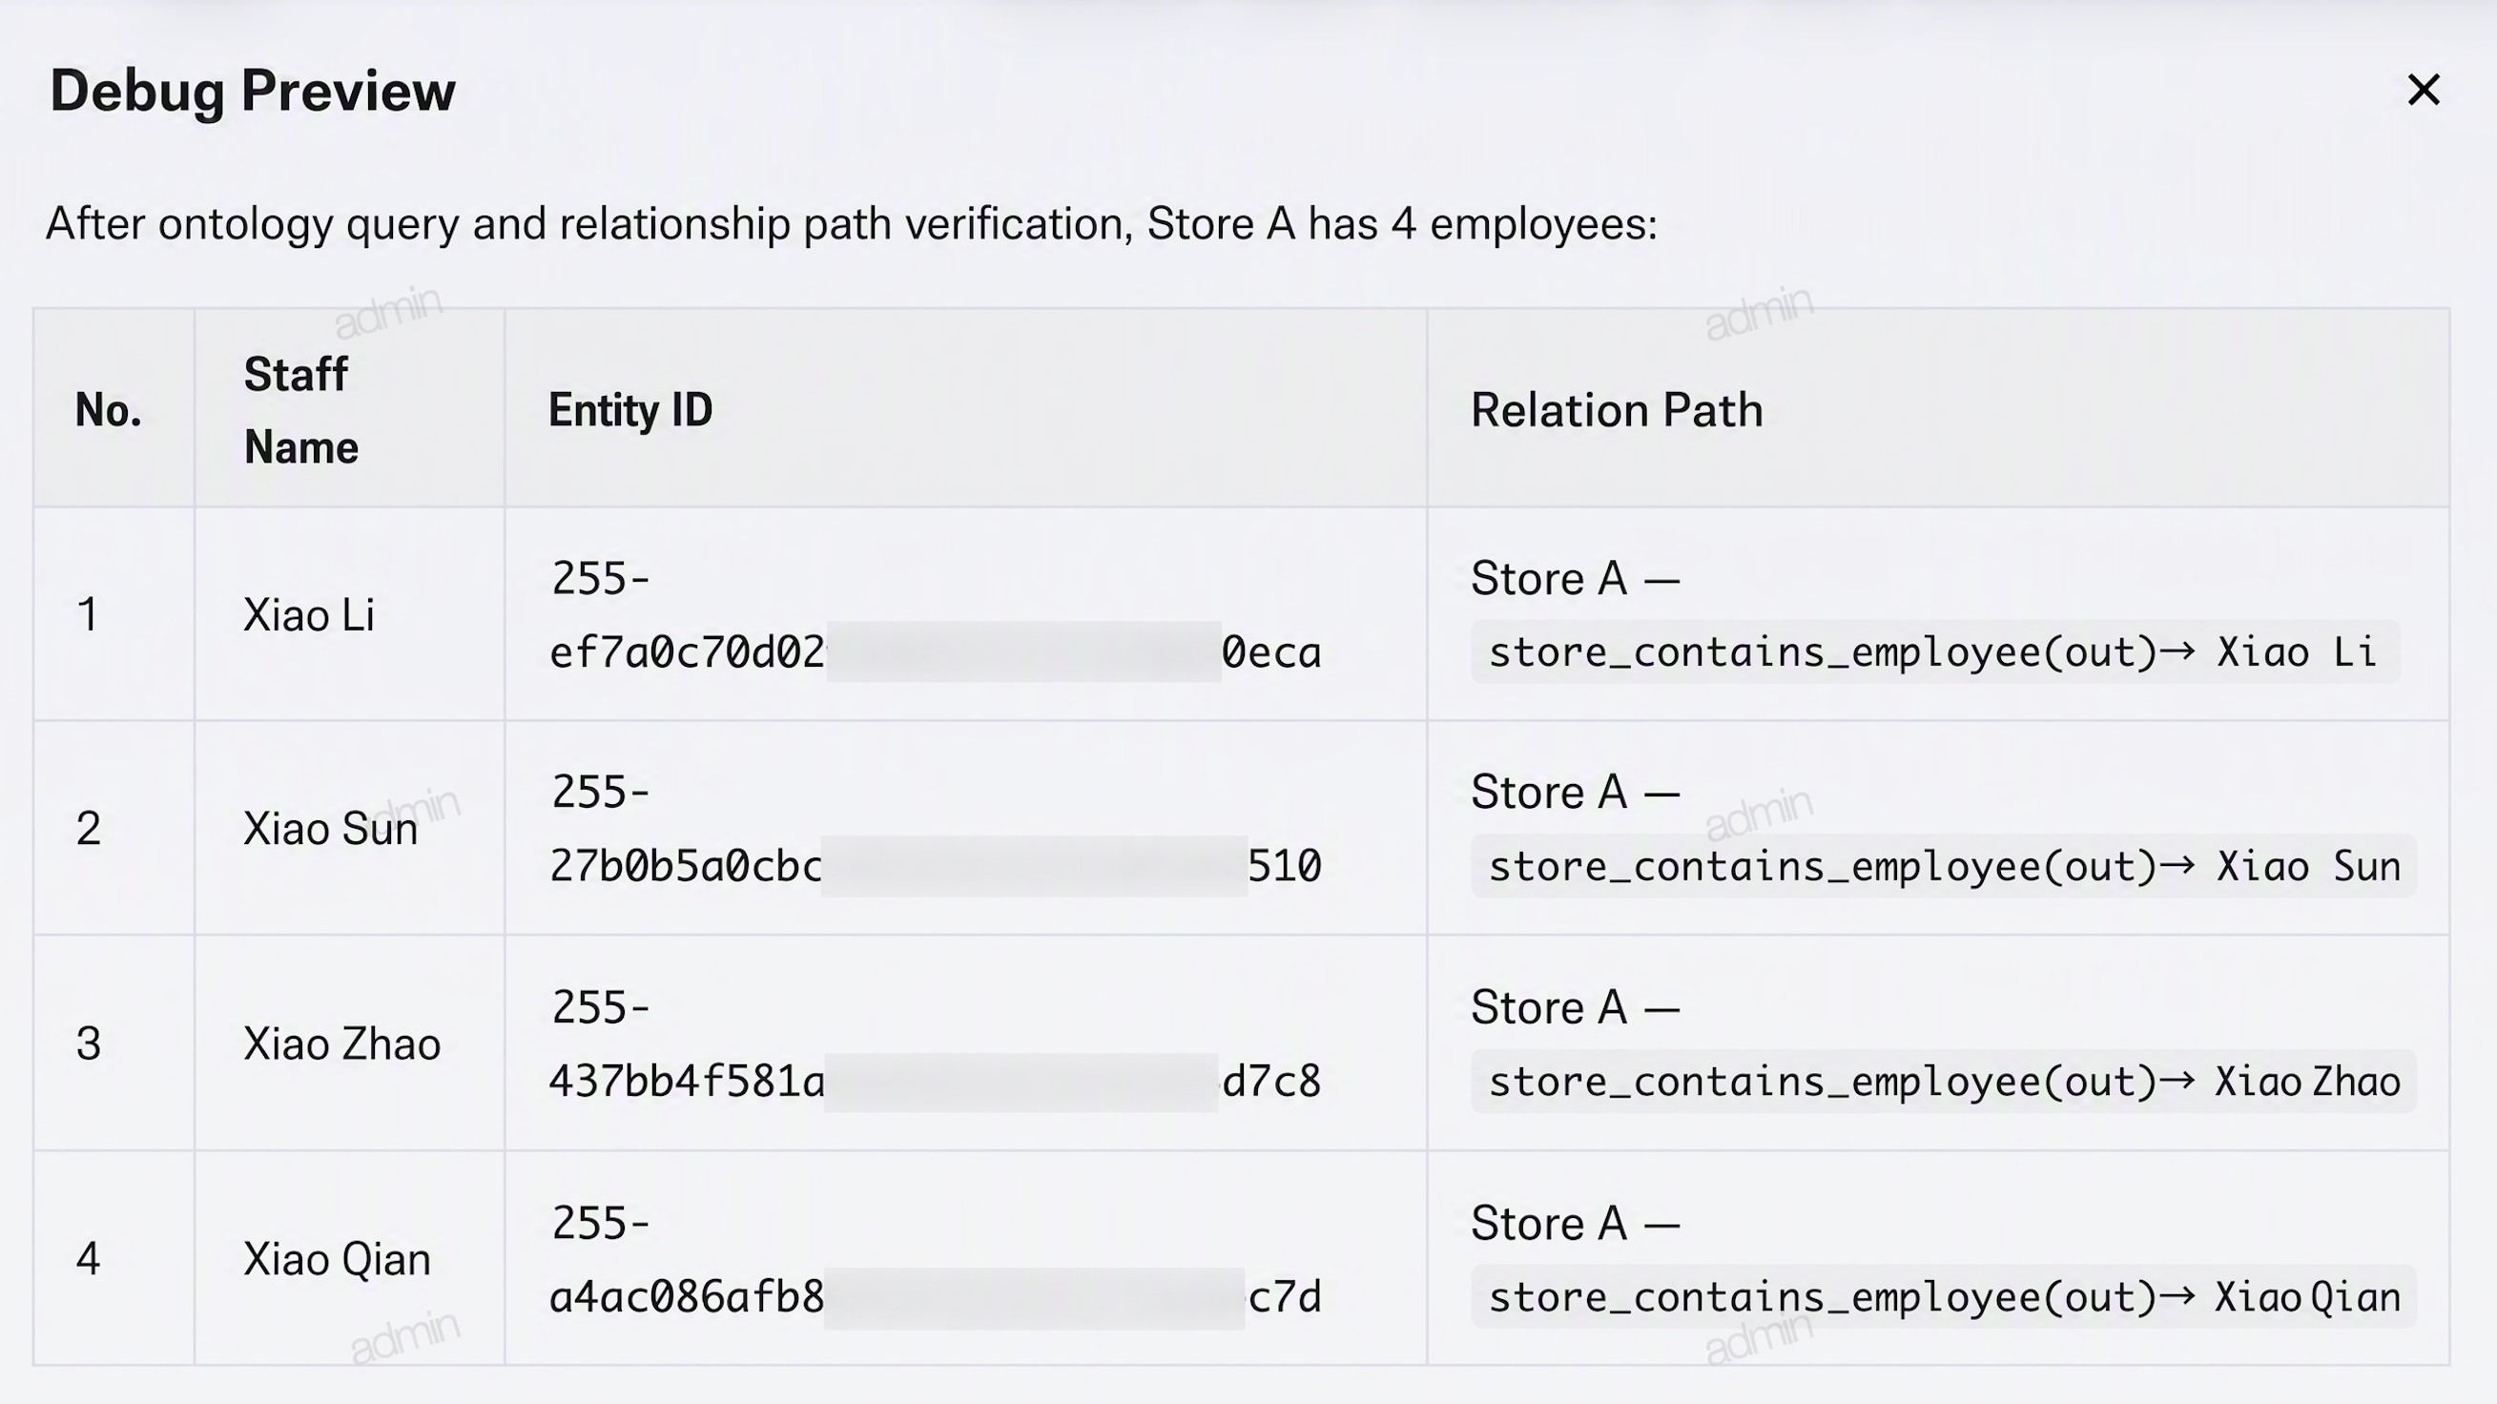The image size is (2497, 1404).
Task: Select the 'Store A has 4 employees' sentence
Action: point(852,224)
